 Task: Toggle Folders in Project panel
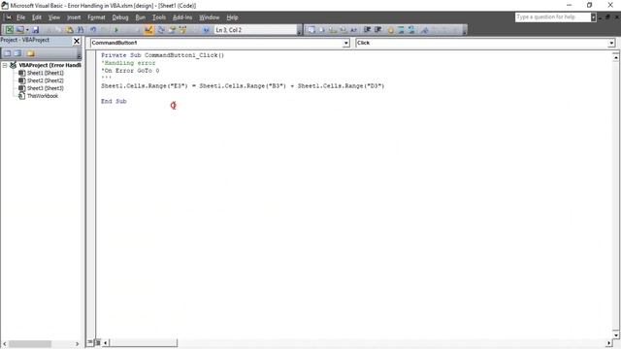tap(30, 53)
